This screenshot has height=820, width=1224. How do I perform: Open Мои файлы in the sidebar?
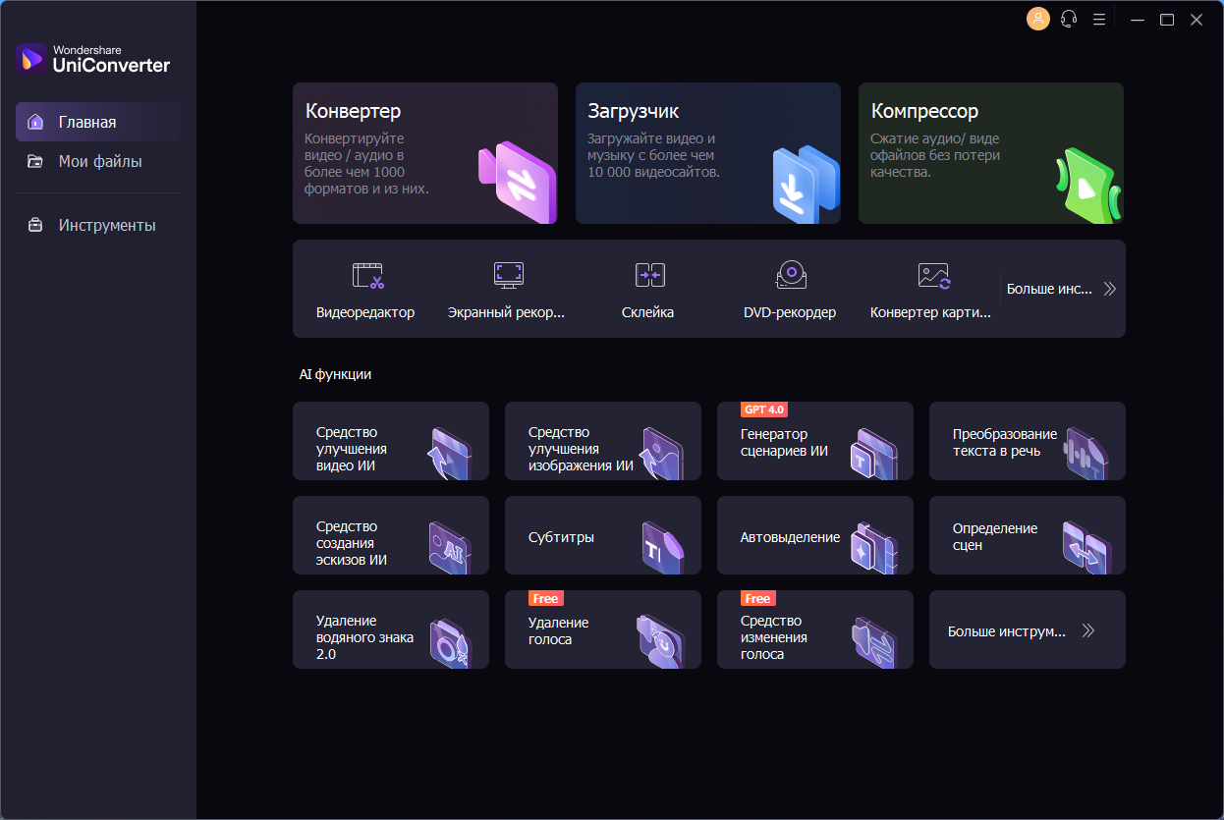pos(98,161)
